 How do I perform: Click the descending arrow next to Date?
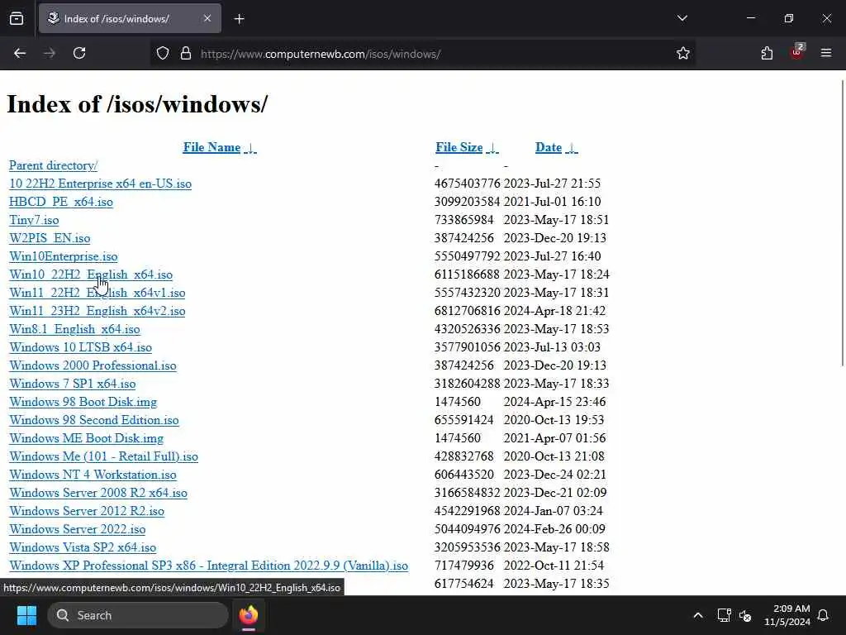click(x=572, y=147)
